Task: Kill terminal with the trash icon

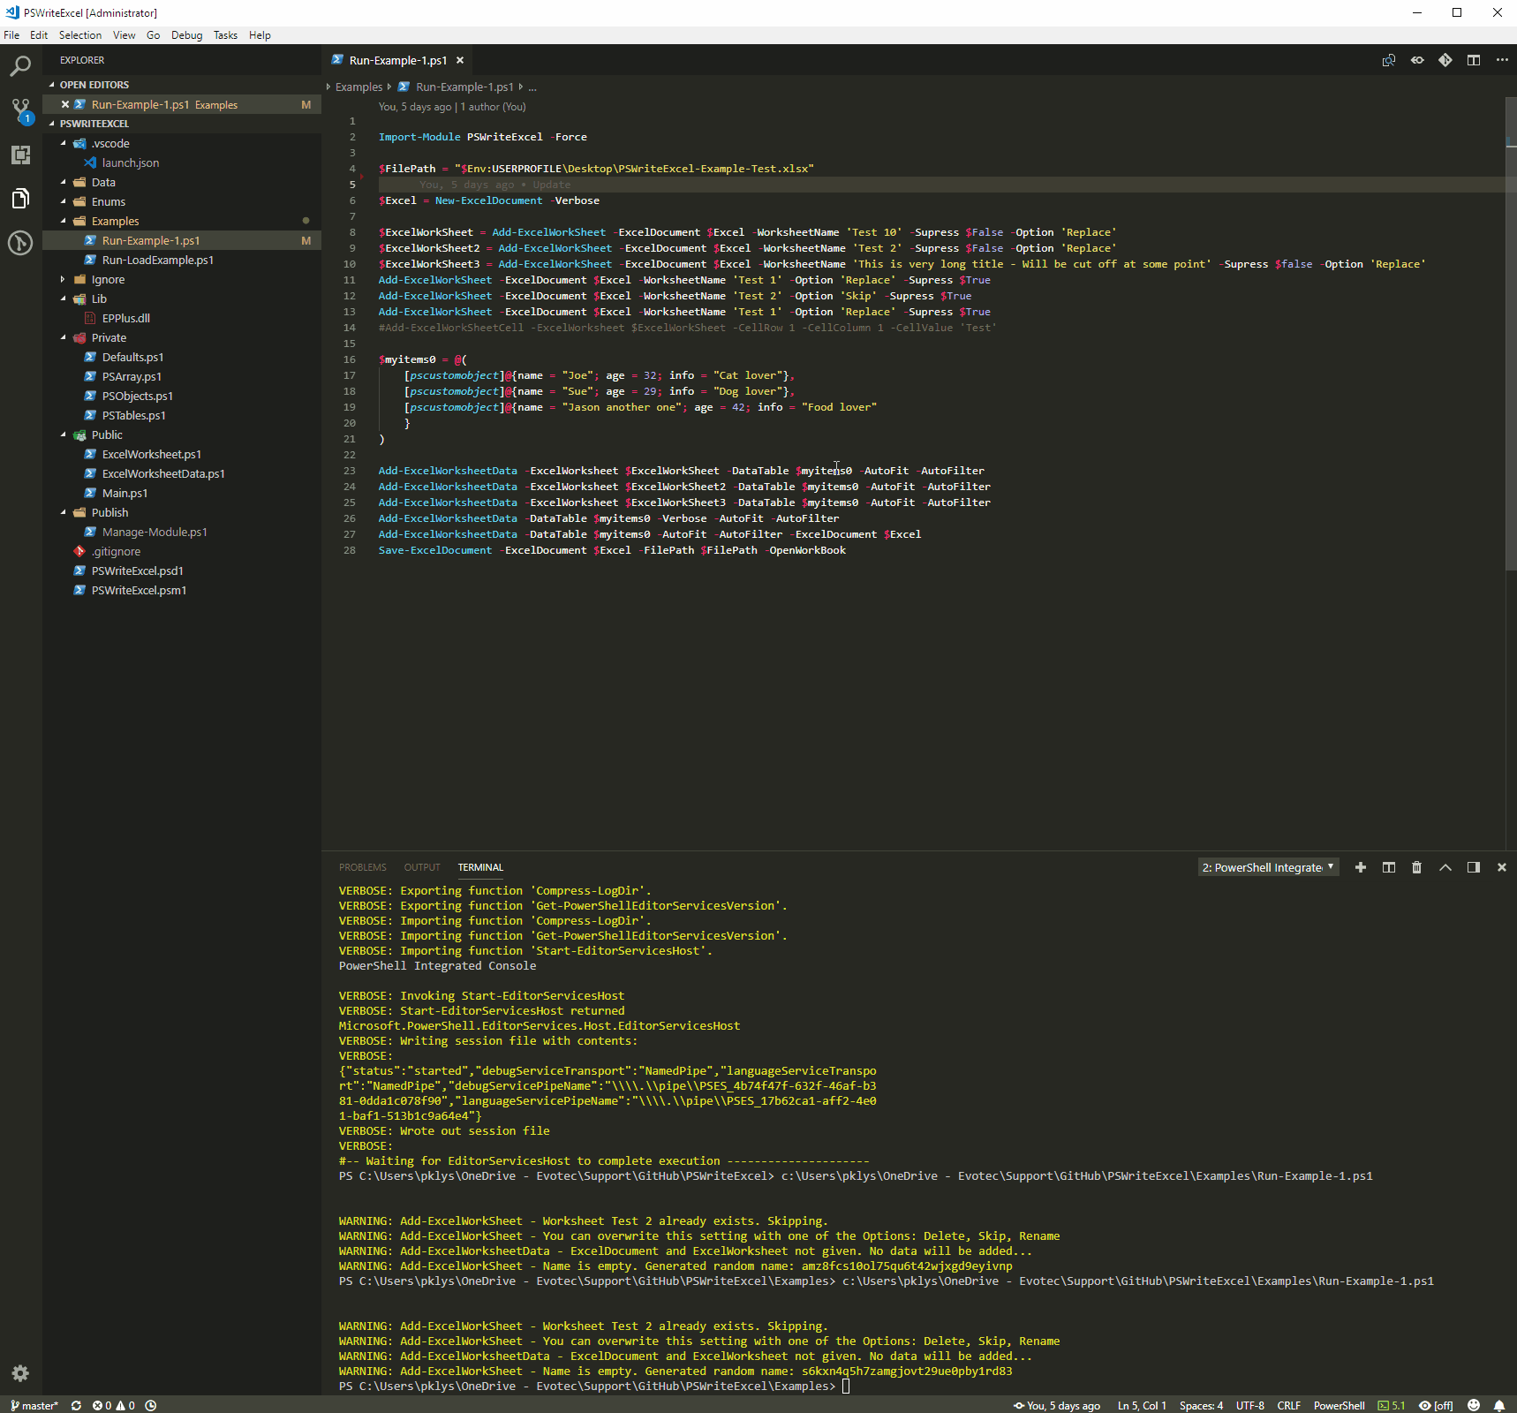Action: point(1416,867)
